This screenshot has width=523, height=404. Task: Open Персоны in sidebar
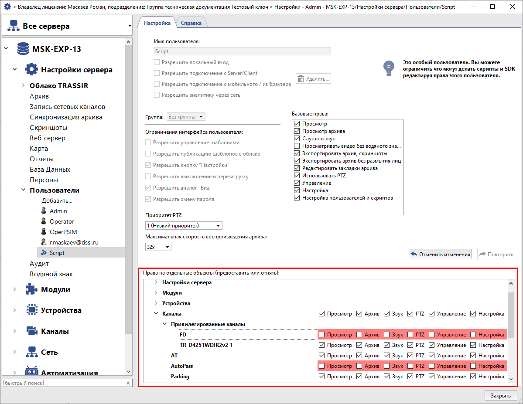click(x=44, y=180)
